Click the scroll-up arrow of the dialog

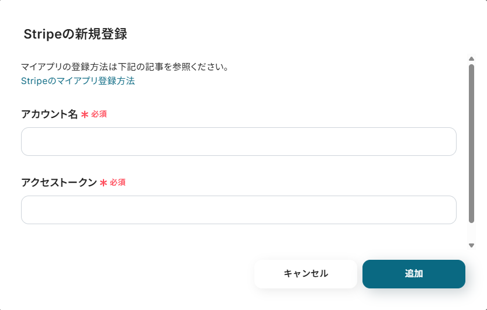point(471,58)
